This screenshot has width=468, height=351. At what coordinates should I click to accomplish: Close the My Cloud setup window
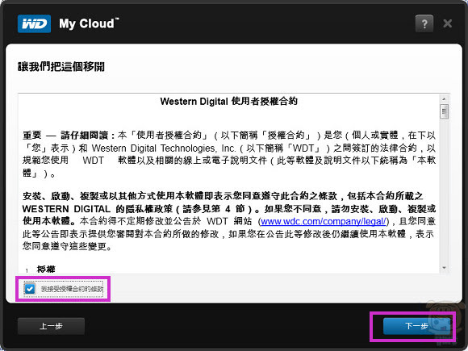447,23
